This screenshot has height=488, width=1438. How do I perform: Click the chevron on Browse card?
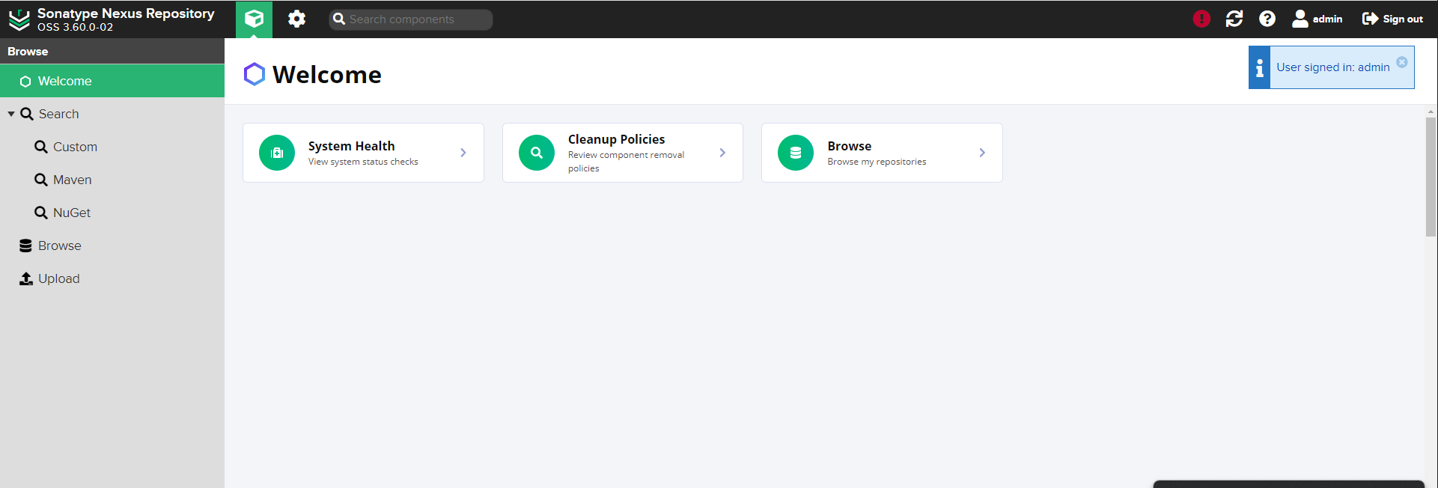click(982, 153)
